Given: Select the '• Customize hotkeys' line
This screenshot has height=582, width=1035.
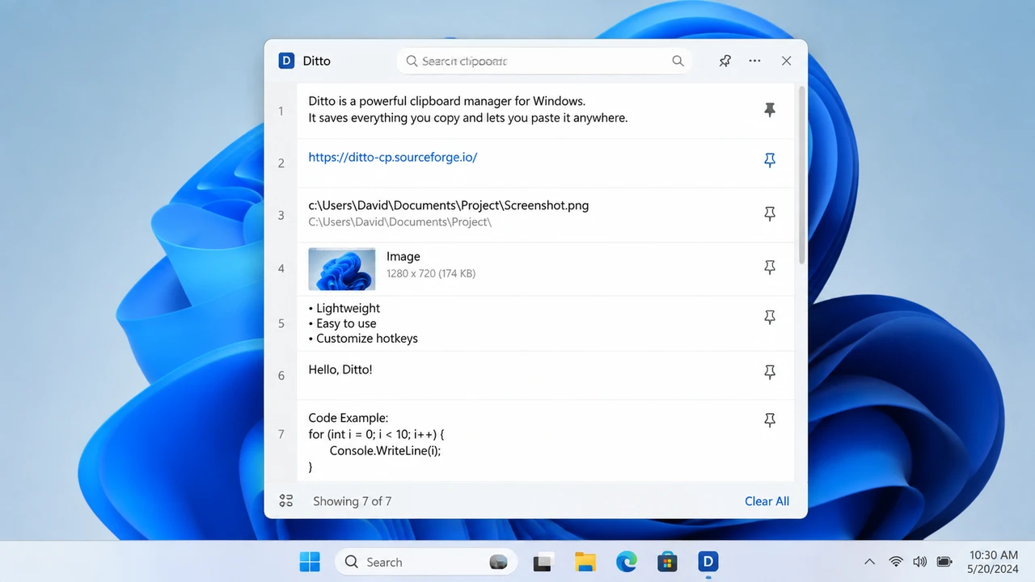Looking at the screenshot, I should click(363, 339).
